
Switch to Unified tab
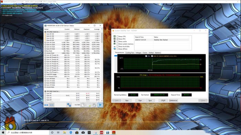(151, 53)
